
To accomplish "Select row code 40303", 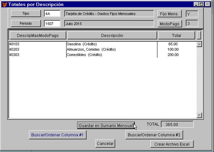I will 14,55.
